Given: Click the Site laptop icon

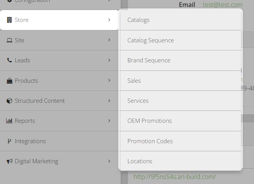Looking at the screenshot, I should pyautogui.click(x=9, y=40).
